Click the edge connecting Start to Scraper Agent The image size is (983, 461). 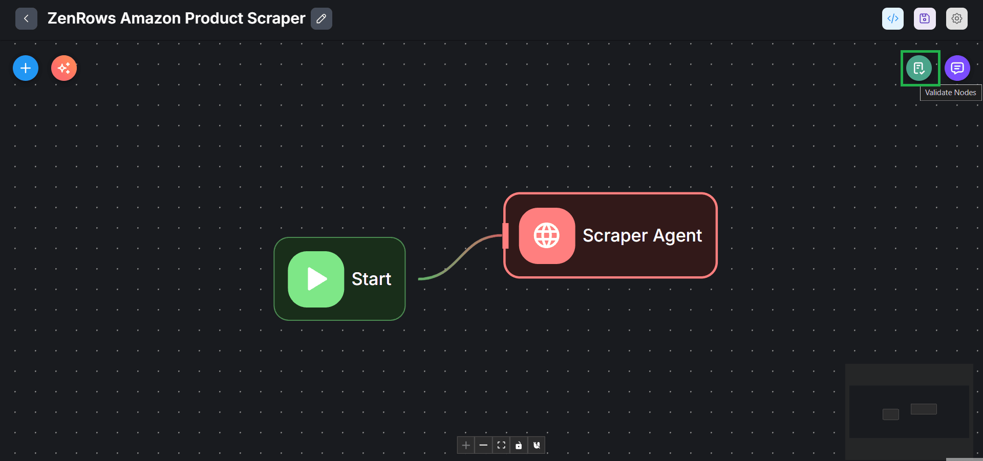(x=459, y=257)
